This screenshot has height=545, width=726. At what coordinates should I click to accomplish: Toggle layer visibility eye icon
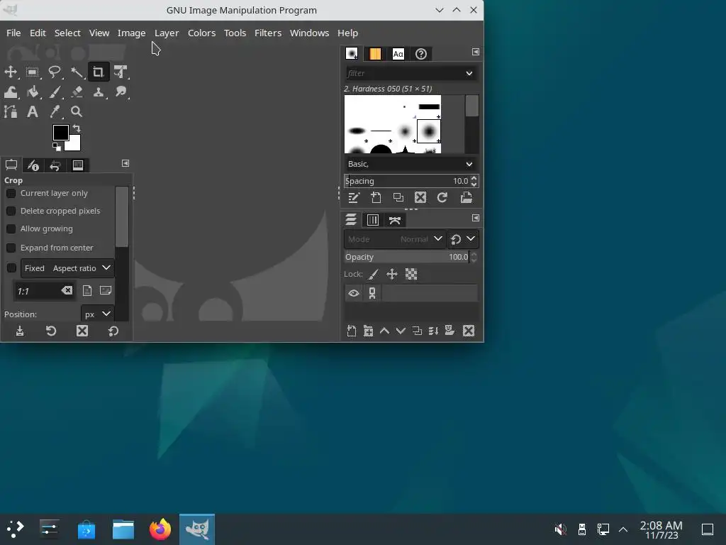pyautogui.click(x=354, y=293)
